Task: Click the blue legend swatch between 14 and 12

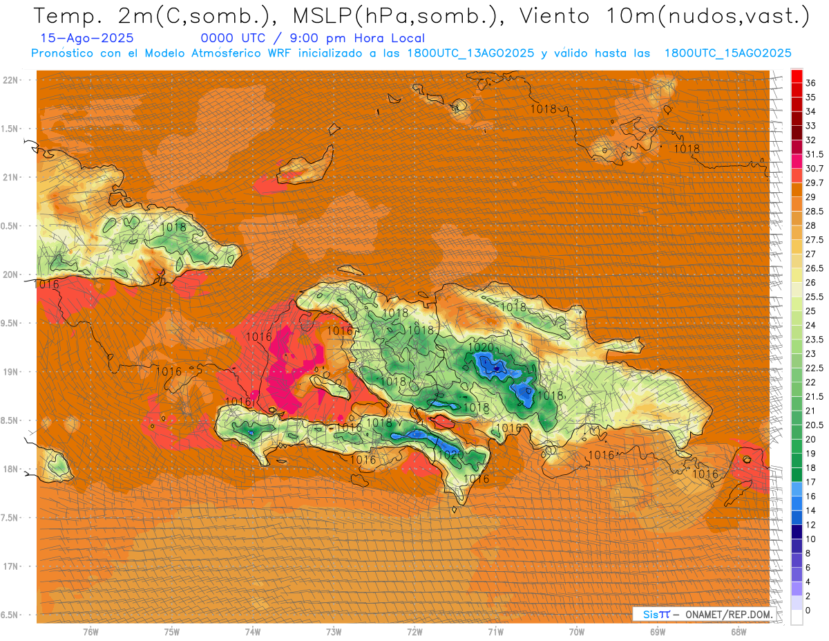Action: point(797,518)
